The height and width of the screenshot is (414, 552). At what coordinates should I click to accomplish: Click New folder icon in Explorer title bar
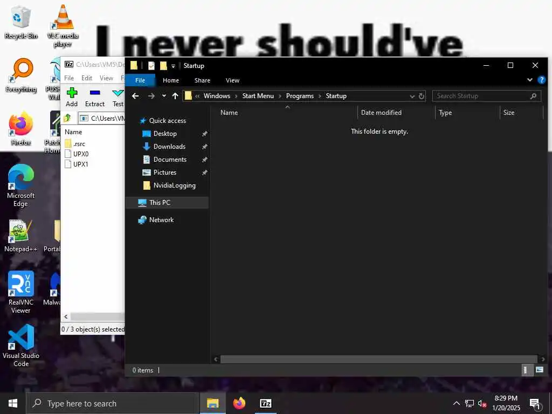163,65
